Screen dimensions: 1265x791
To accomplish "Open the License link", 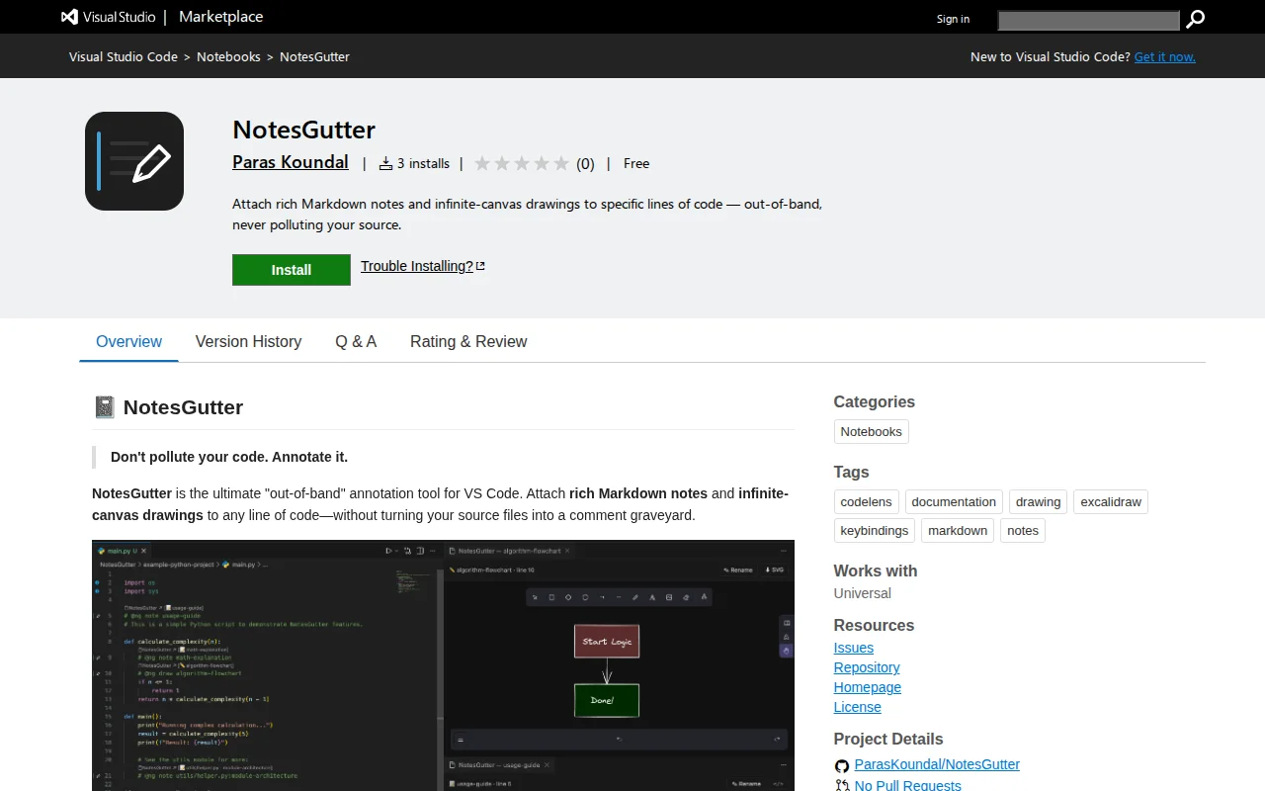I will coord(858,707).
